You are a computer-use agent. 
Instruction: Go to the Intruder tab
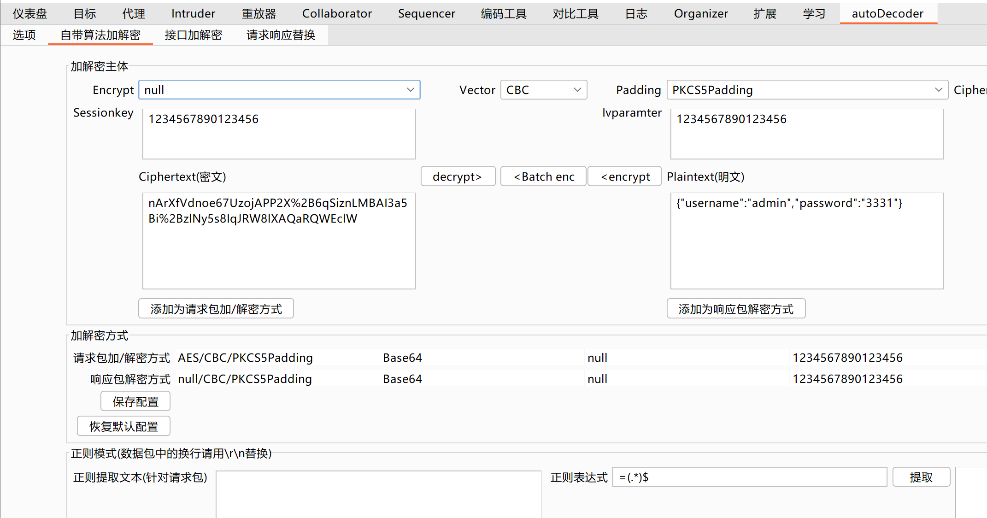pos(193,13)
